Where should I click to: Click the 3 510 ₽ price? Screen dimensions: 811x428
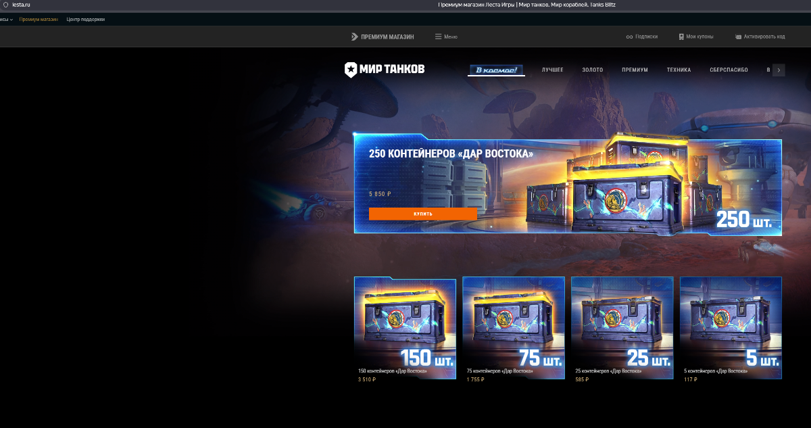pyautogui.click(x=367, y=380)
